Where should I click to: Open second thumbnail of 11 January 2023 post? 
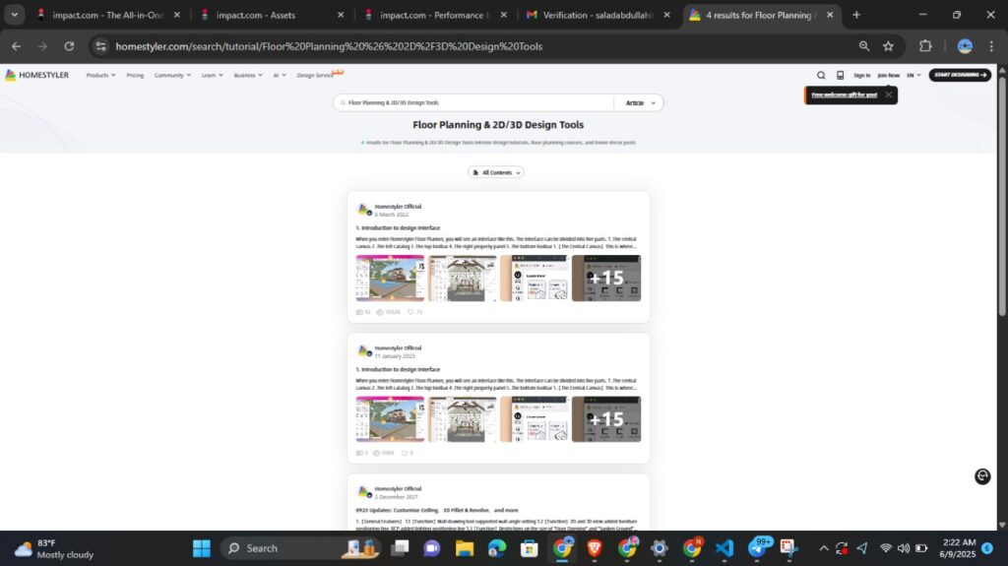click(463, 419)
